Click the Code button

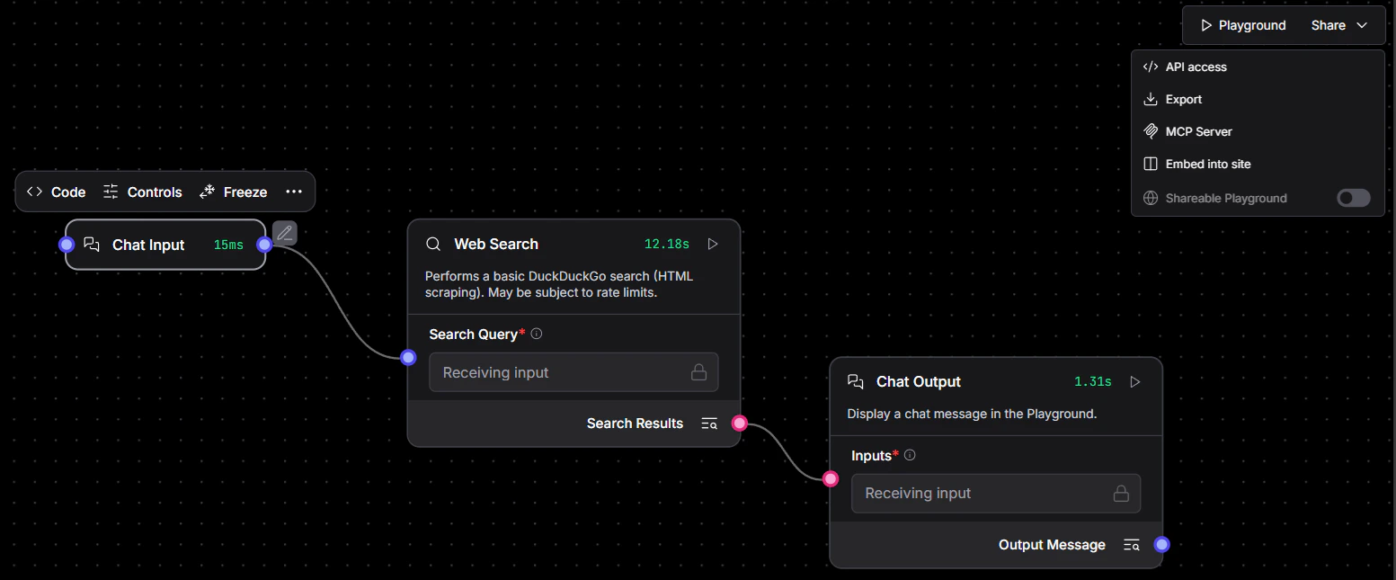tap(56, 191)
